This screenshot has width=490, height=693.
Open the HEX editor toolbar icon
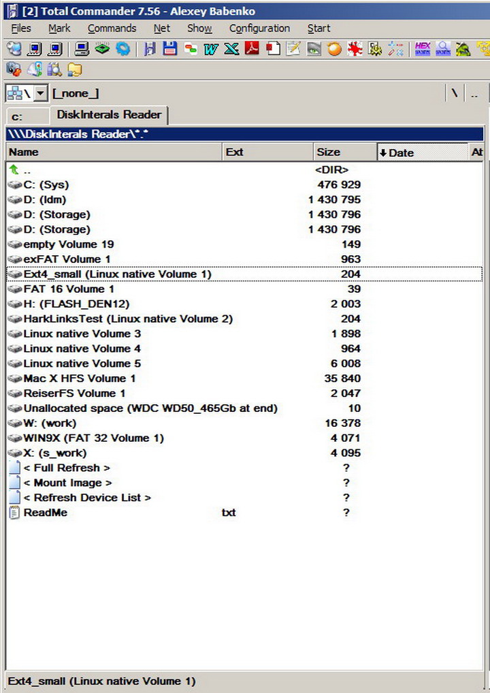coord(423,48)
